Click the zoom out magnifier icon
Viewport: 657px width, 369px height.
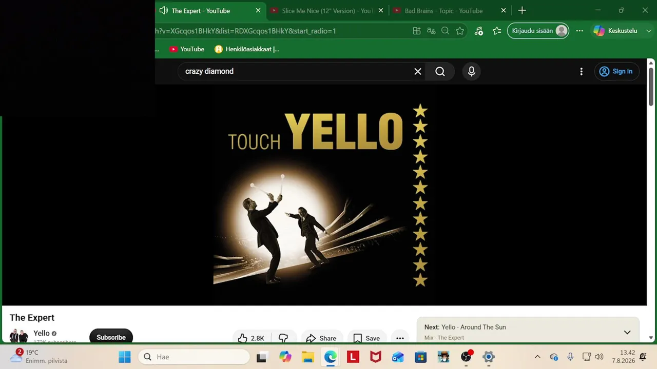click(x=446, y=31)
